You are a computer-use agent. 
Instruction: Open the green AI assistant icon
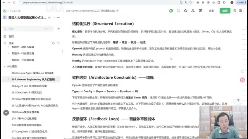tap(171, 11)
